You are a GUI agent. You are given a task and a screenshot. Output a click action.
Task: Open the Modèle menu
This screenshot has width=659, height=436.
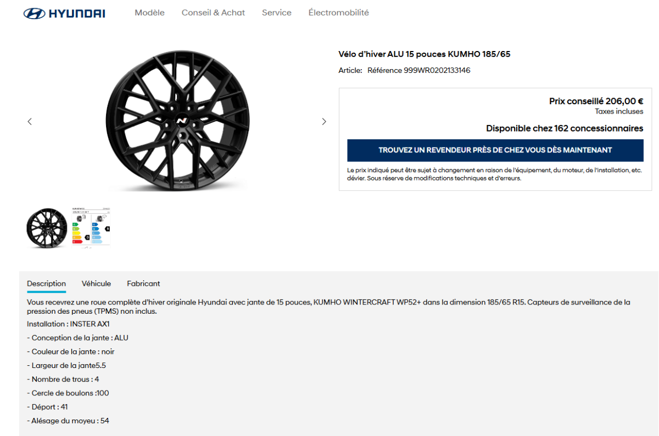[149, 13]
